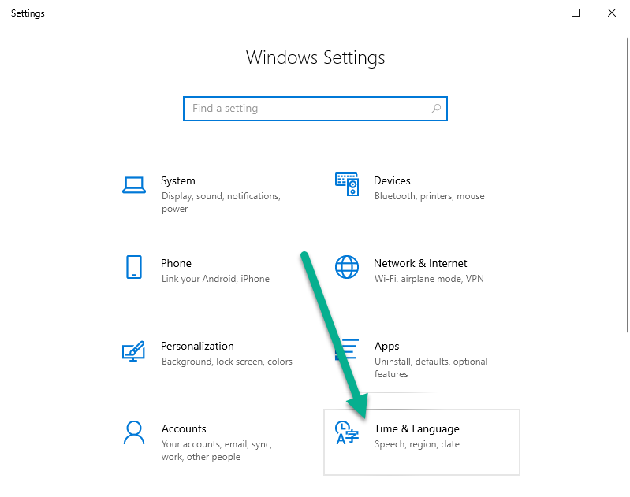Click 'Display, sound, notifications, power' description

pyautogui.click(x=221, y=202)
